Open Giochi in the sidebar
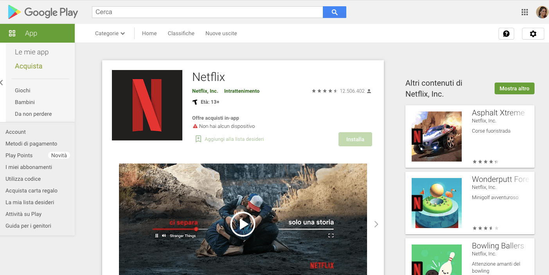 click(x=23, y=90)
